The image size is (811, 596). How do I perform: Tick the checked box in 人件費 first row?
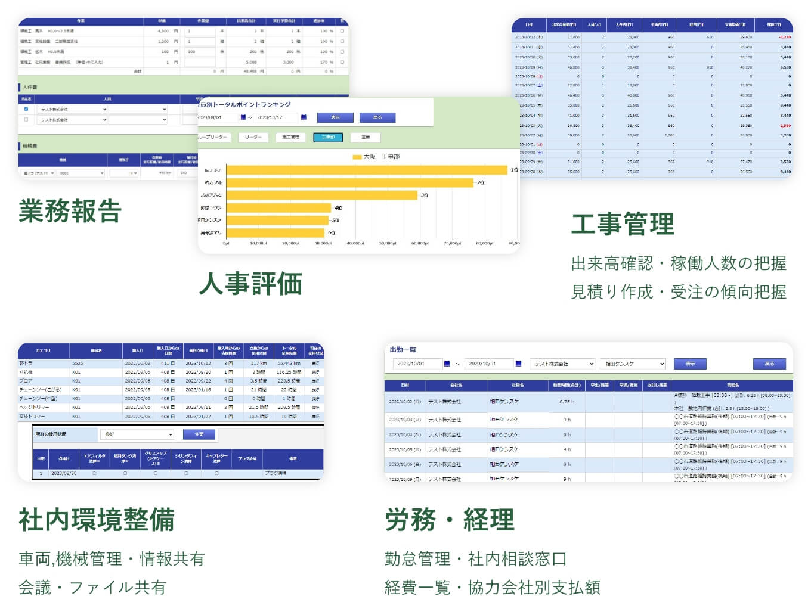point(26,109)
